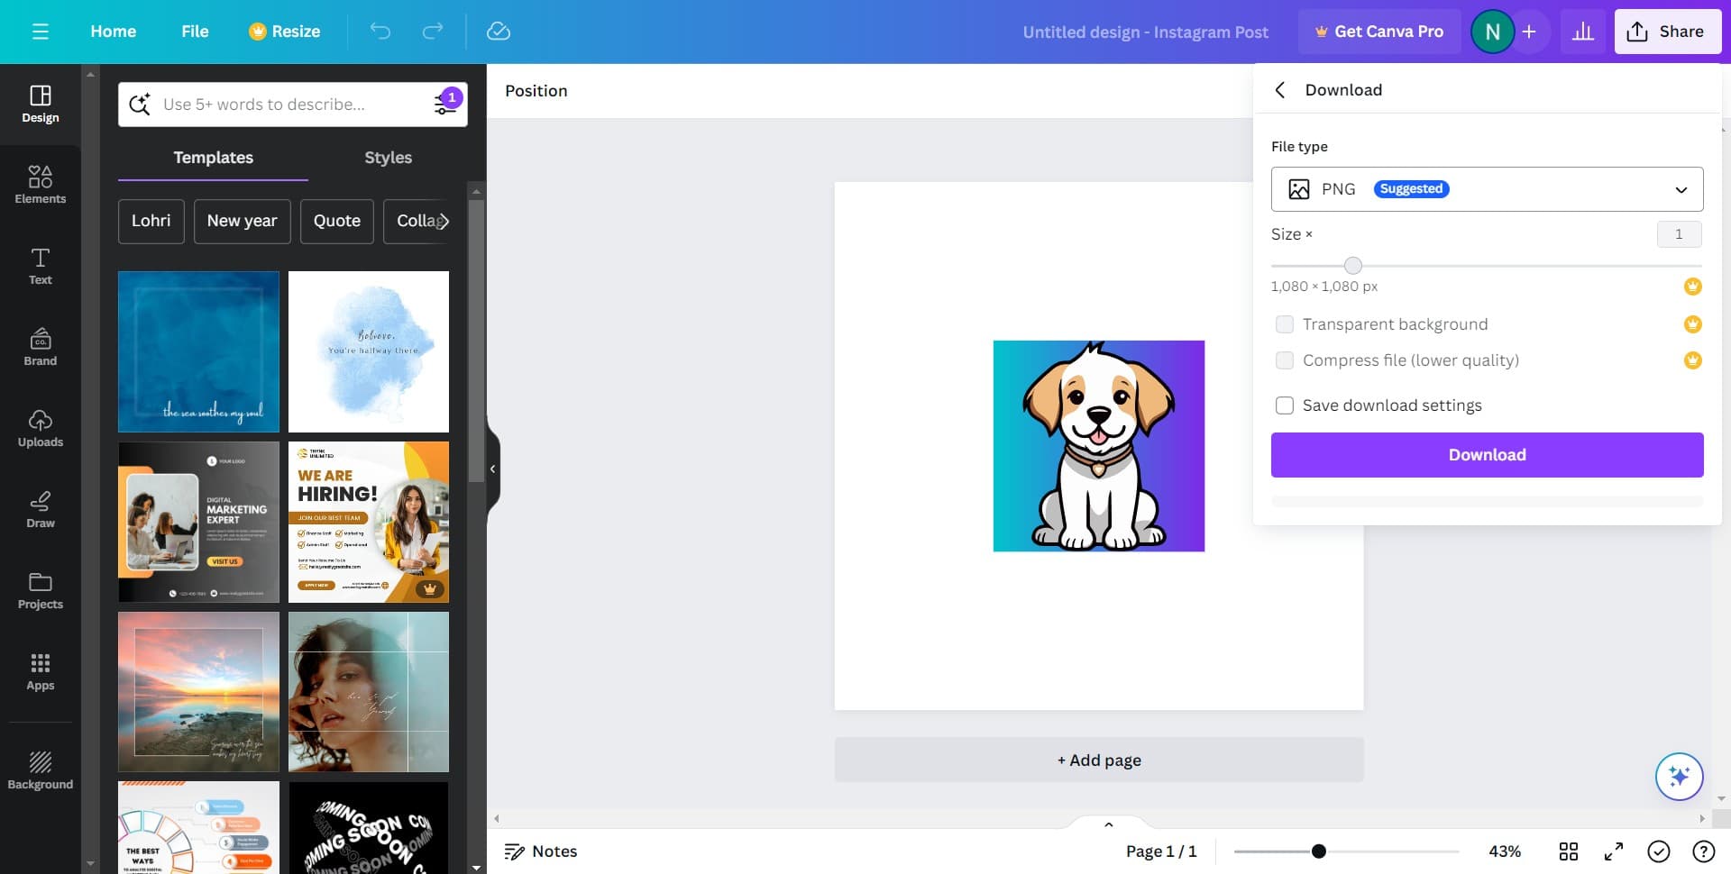Viewport: 1731px width, 874px height.
Task: Select the WE ARE HIRING template thumbnail
Action: [x=368, y=521]
